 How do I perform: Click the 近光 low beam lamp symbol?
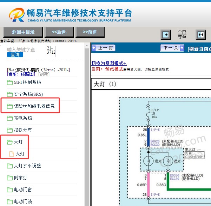click(168, 161)
